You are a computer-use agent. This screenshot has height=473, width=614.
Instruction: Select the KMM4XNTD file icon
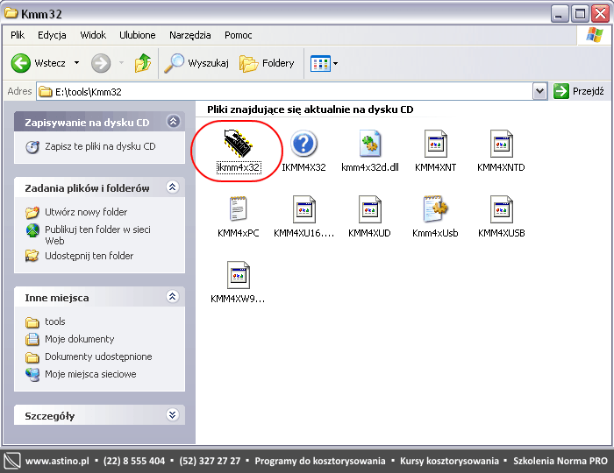(x=501, y=144)
